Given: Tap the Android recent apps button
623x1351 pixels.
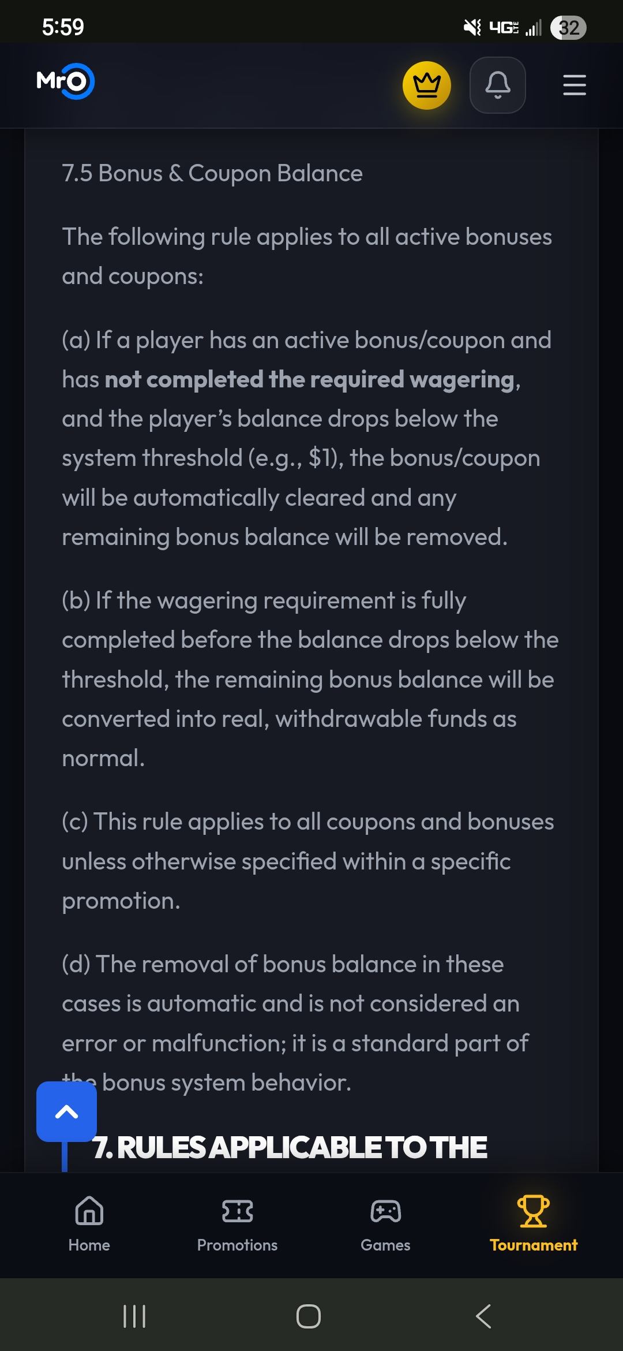Looking at the screenshot, I should coord(134,1316).
